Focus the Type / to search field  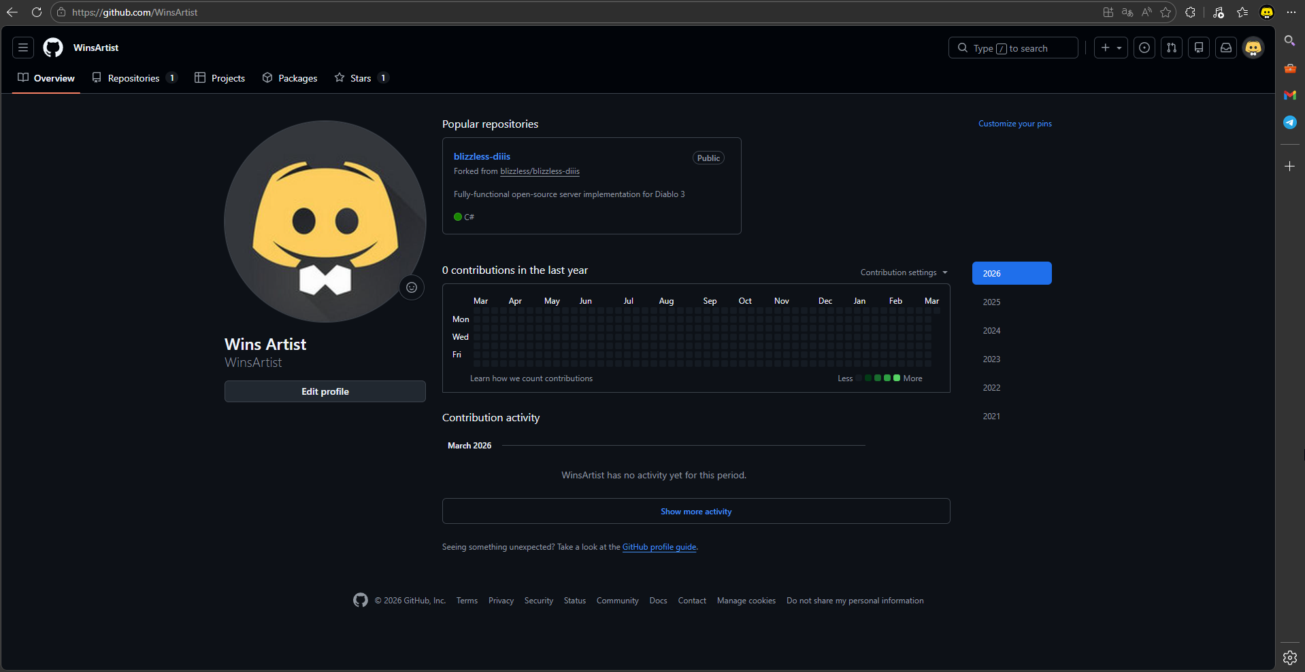pyautogui.click(x=1013, y=48)
